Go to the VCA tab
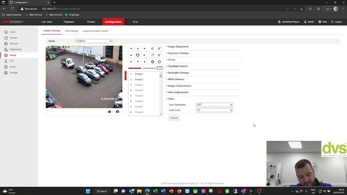Image resolution: width=347 pixels, height=195 pixels. [135, 22]
